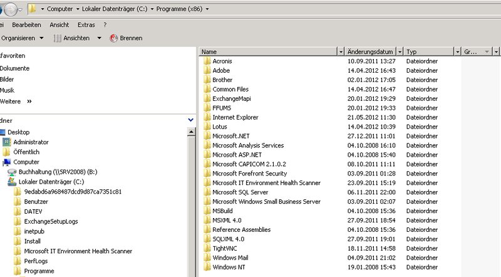Select the DATEV folder icon
The height and width of the screenshot is (277, 501).
(18, 211)
